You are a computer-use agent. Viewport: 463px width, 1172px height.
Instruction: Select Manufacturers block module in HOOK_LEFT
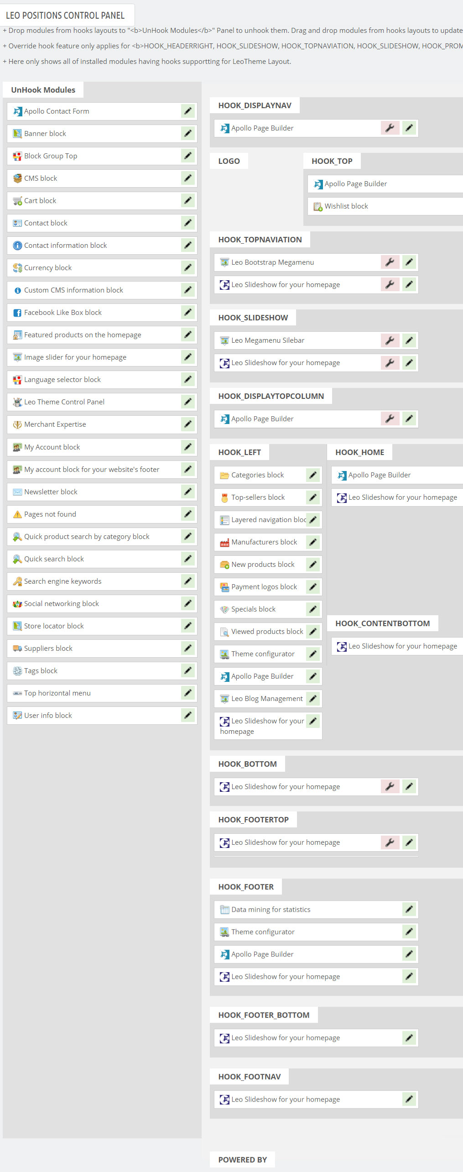click(264, 542)
